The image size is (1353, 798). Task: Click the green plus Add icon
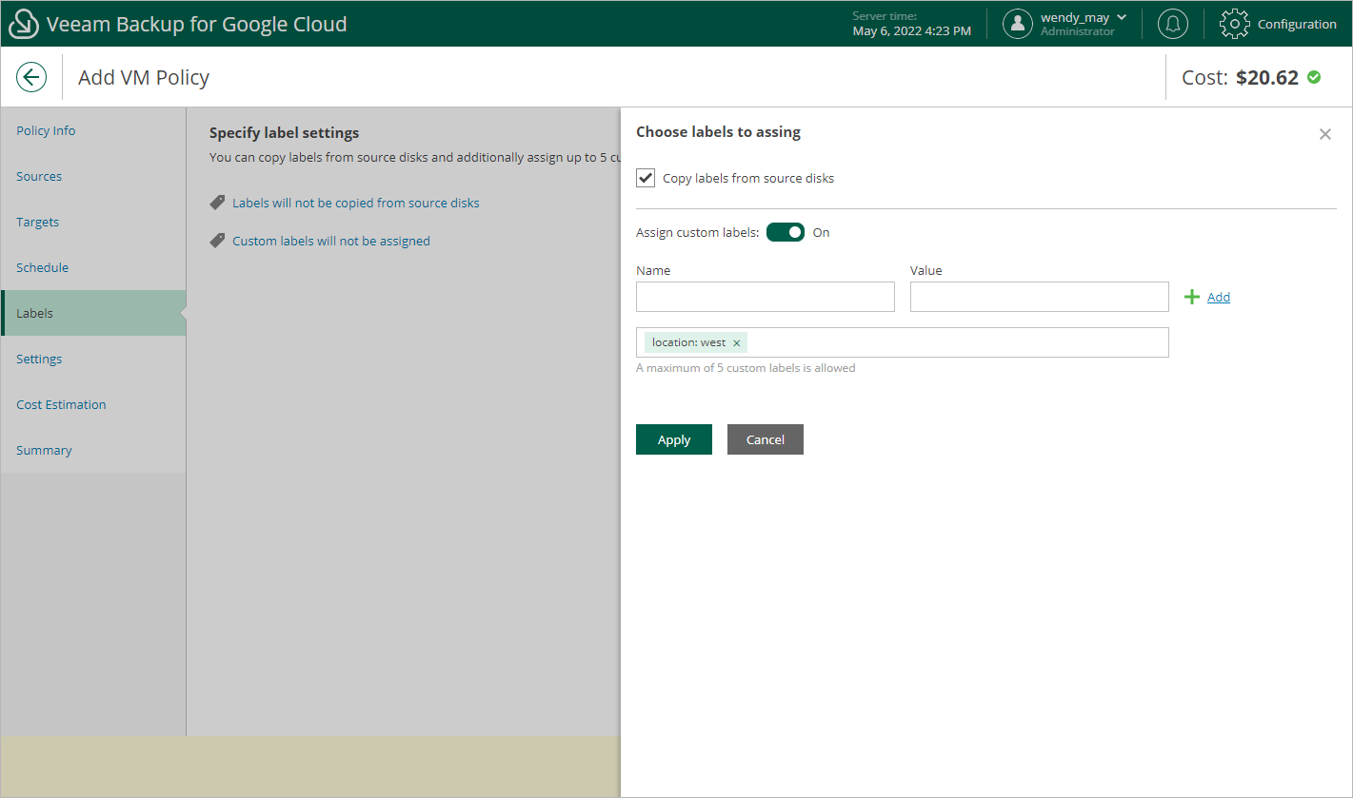coord(1191,297)
